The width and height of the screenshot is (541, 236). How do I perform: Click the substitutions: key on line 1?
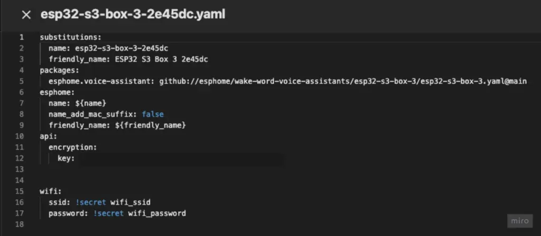click(x=70, y=37)
